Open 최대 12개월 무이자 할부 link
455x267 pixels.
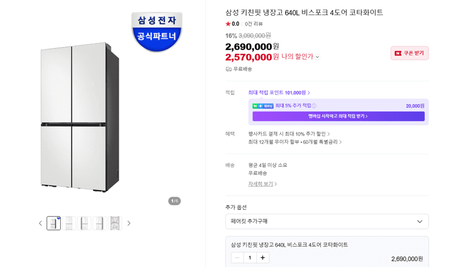click(295, 142)
